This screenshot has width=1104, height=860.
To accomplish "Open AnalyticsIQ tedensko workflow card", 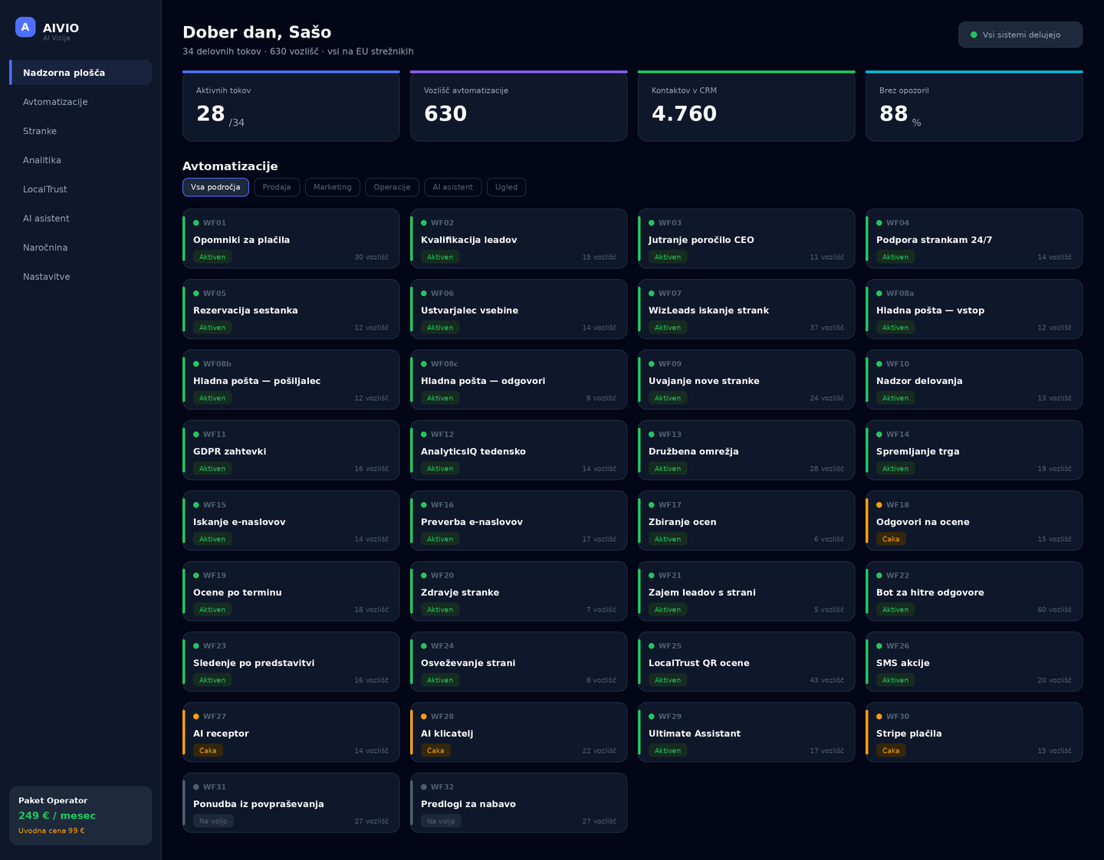I will coord(518,450).
